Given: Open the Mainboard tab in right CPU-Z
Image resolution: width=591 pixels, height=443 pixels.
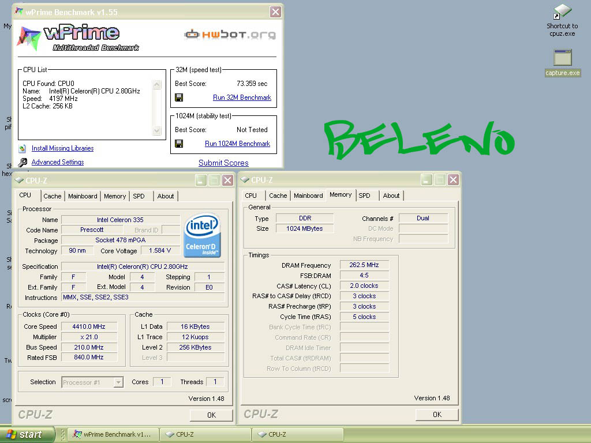Looking at the screenshot, I should (x=308, y=196).
